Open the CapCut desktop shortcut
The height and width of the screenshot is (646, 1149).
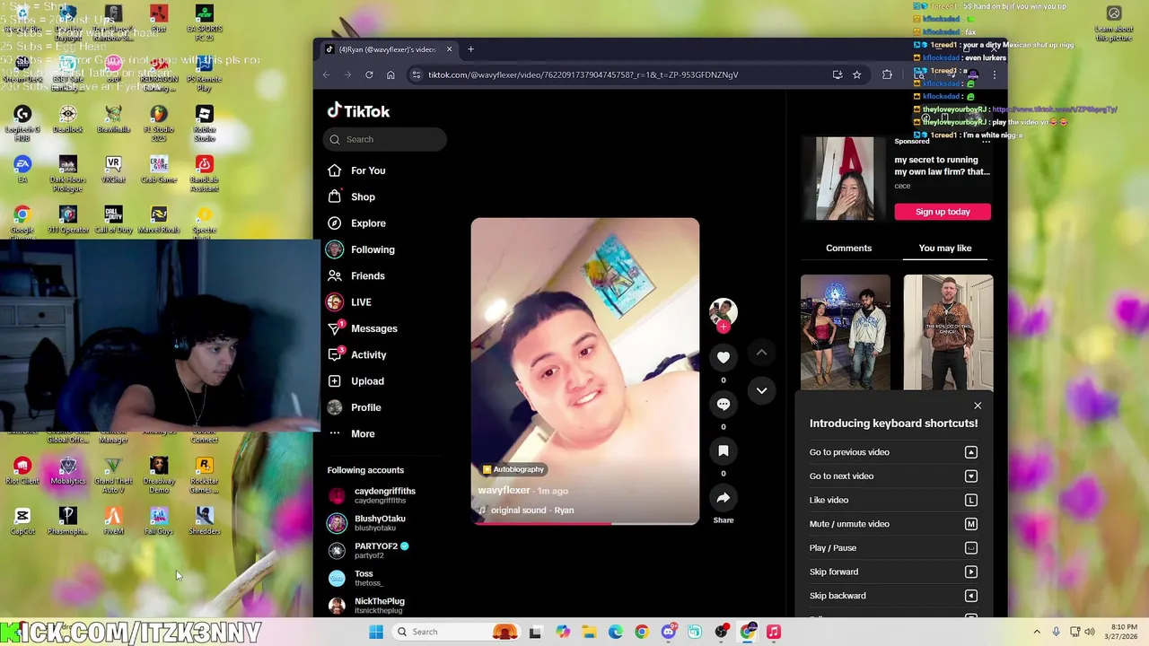pos(22,521)
